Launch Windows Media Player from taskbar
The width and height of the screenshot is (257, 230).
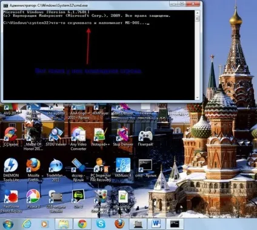(44, 224)
